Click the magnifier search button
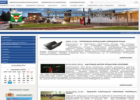 (136, 2)
